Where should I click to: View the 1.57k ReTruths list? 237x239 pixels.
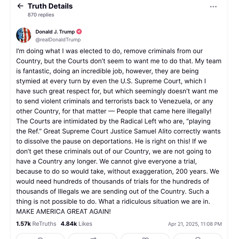pos(36,224)
